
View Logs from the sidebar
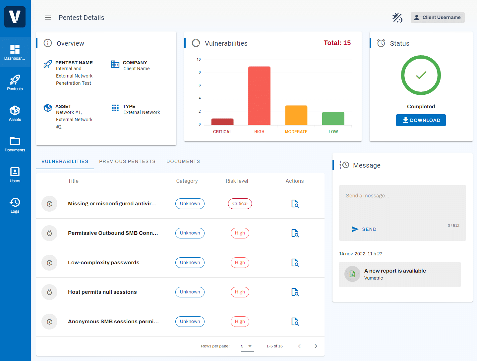(x=15, y=205)
